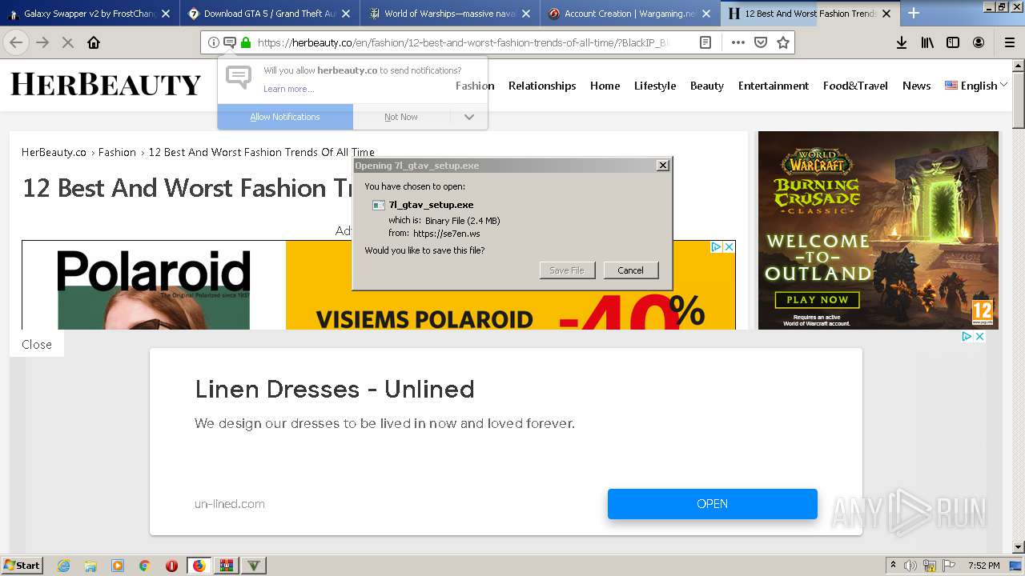Open the Windows Start menu
Image resolution: width=1025 pixels, height=576 pixels.
point(22,566)
